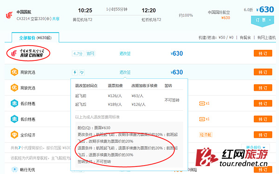279x174 pixels.
Task: Click the Air China phoenix logo beside 中国国航
Action: [x=9, y=15]
